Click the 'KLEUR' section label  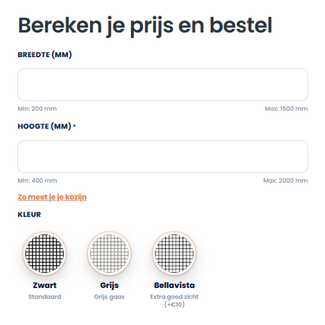click(x=29, y=215)
